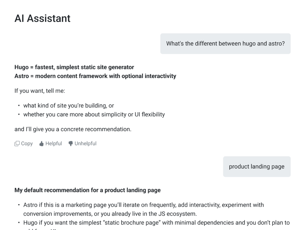Click the thumbs-up Helpful icon
The width and height of the screenshot is (299, 230).
coord(41,144)
